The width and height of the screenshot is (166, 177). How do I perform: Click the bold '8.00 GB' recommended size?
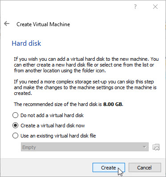click(113, 104)
